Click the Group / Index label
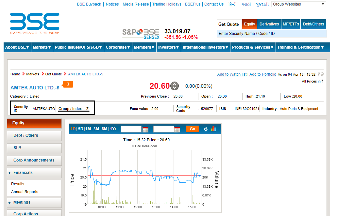This screenshot has height=216, width=337. point(70,109)
